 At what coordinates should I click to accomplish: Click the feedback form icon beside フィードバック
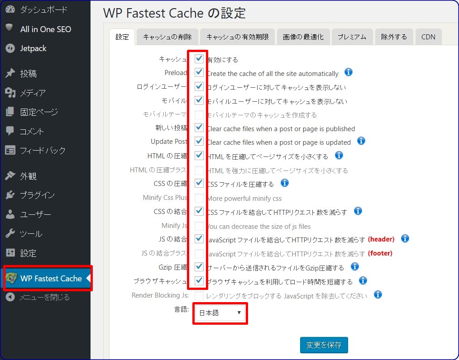coord(10,150)
